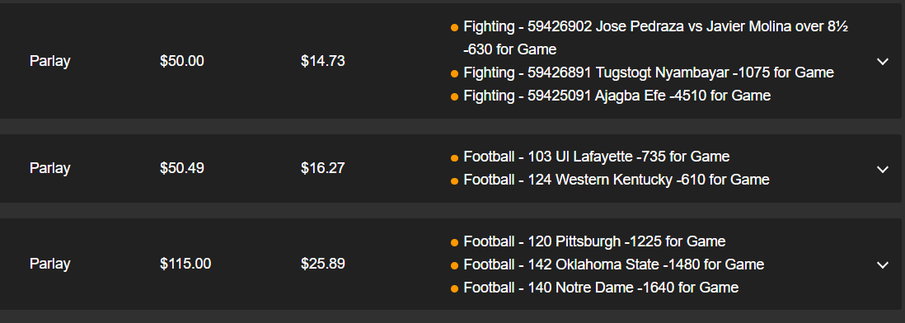905x323 pixels.
Task: Click orange bullet beside Oklahoma State pick
Action: [x=454, y=265]
